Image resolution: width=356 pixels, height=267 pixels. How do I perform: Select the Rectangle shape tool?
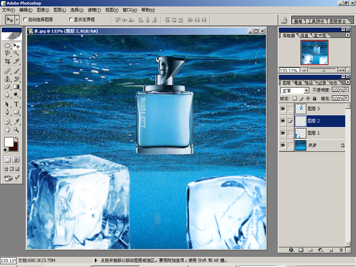pyautogui.click(x=16, y=112)
